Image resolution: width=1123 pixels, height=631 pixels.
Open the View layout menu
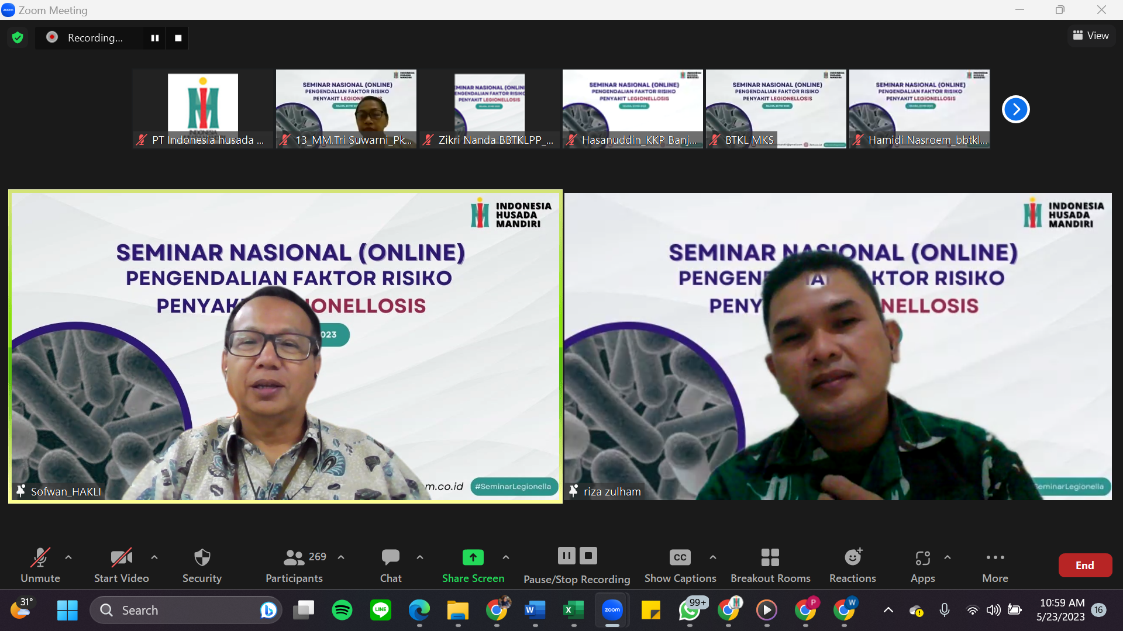(1091, 36)
